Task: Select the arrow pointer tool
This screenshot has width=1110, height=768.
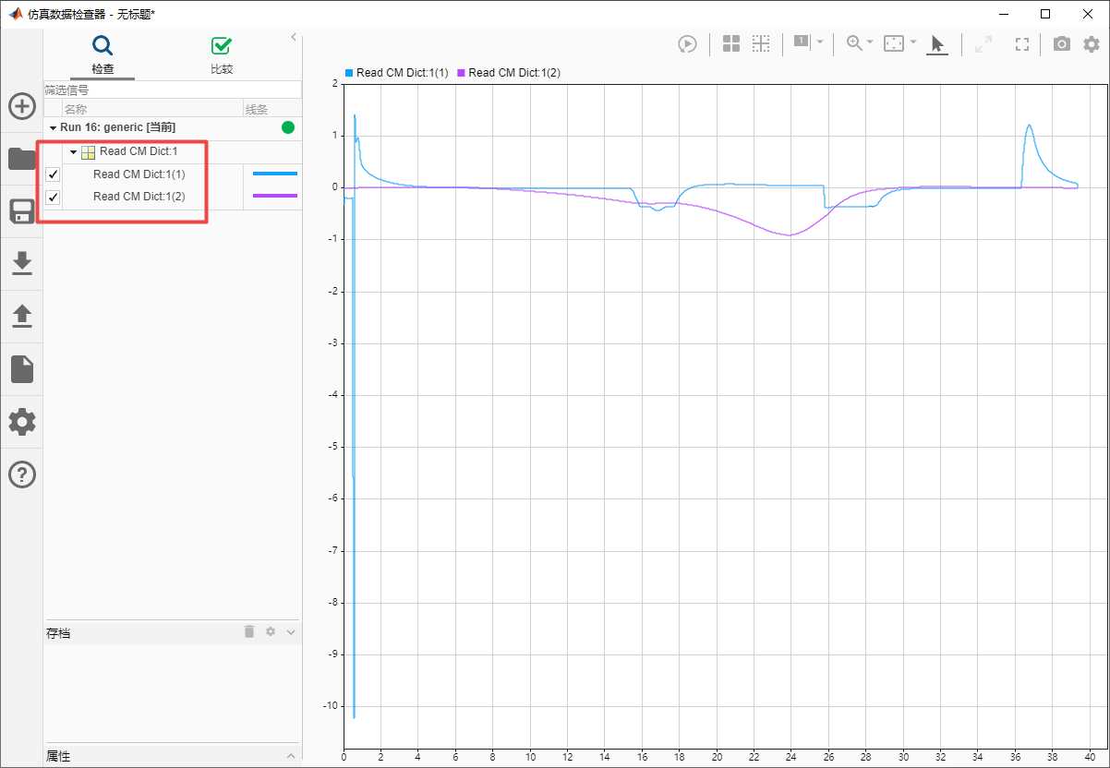Action: [x=937, y=43]
